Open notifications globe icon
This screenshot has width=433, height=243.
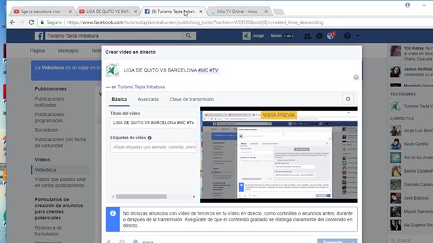click(x=330, y=36)
